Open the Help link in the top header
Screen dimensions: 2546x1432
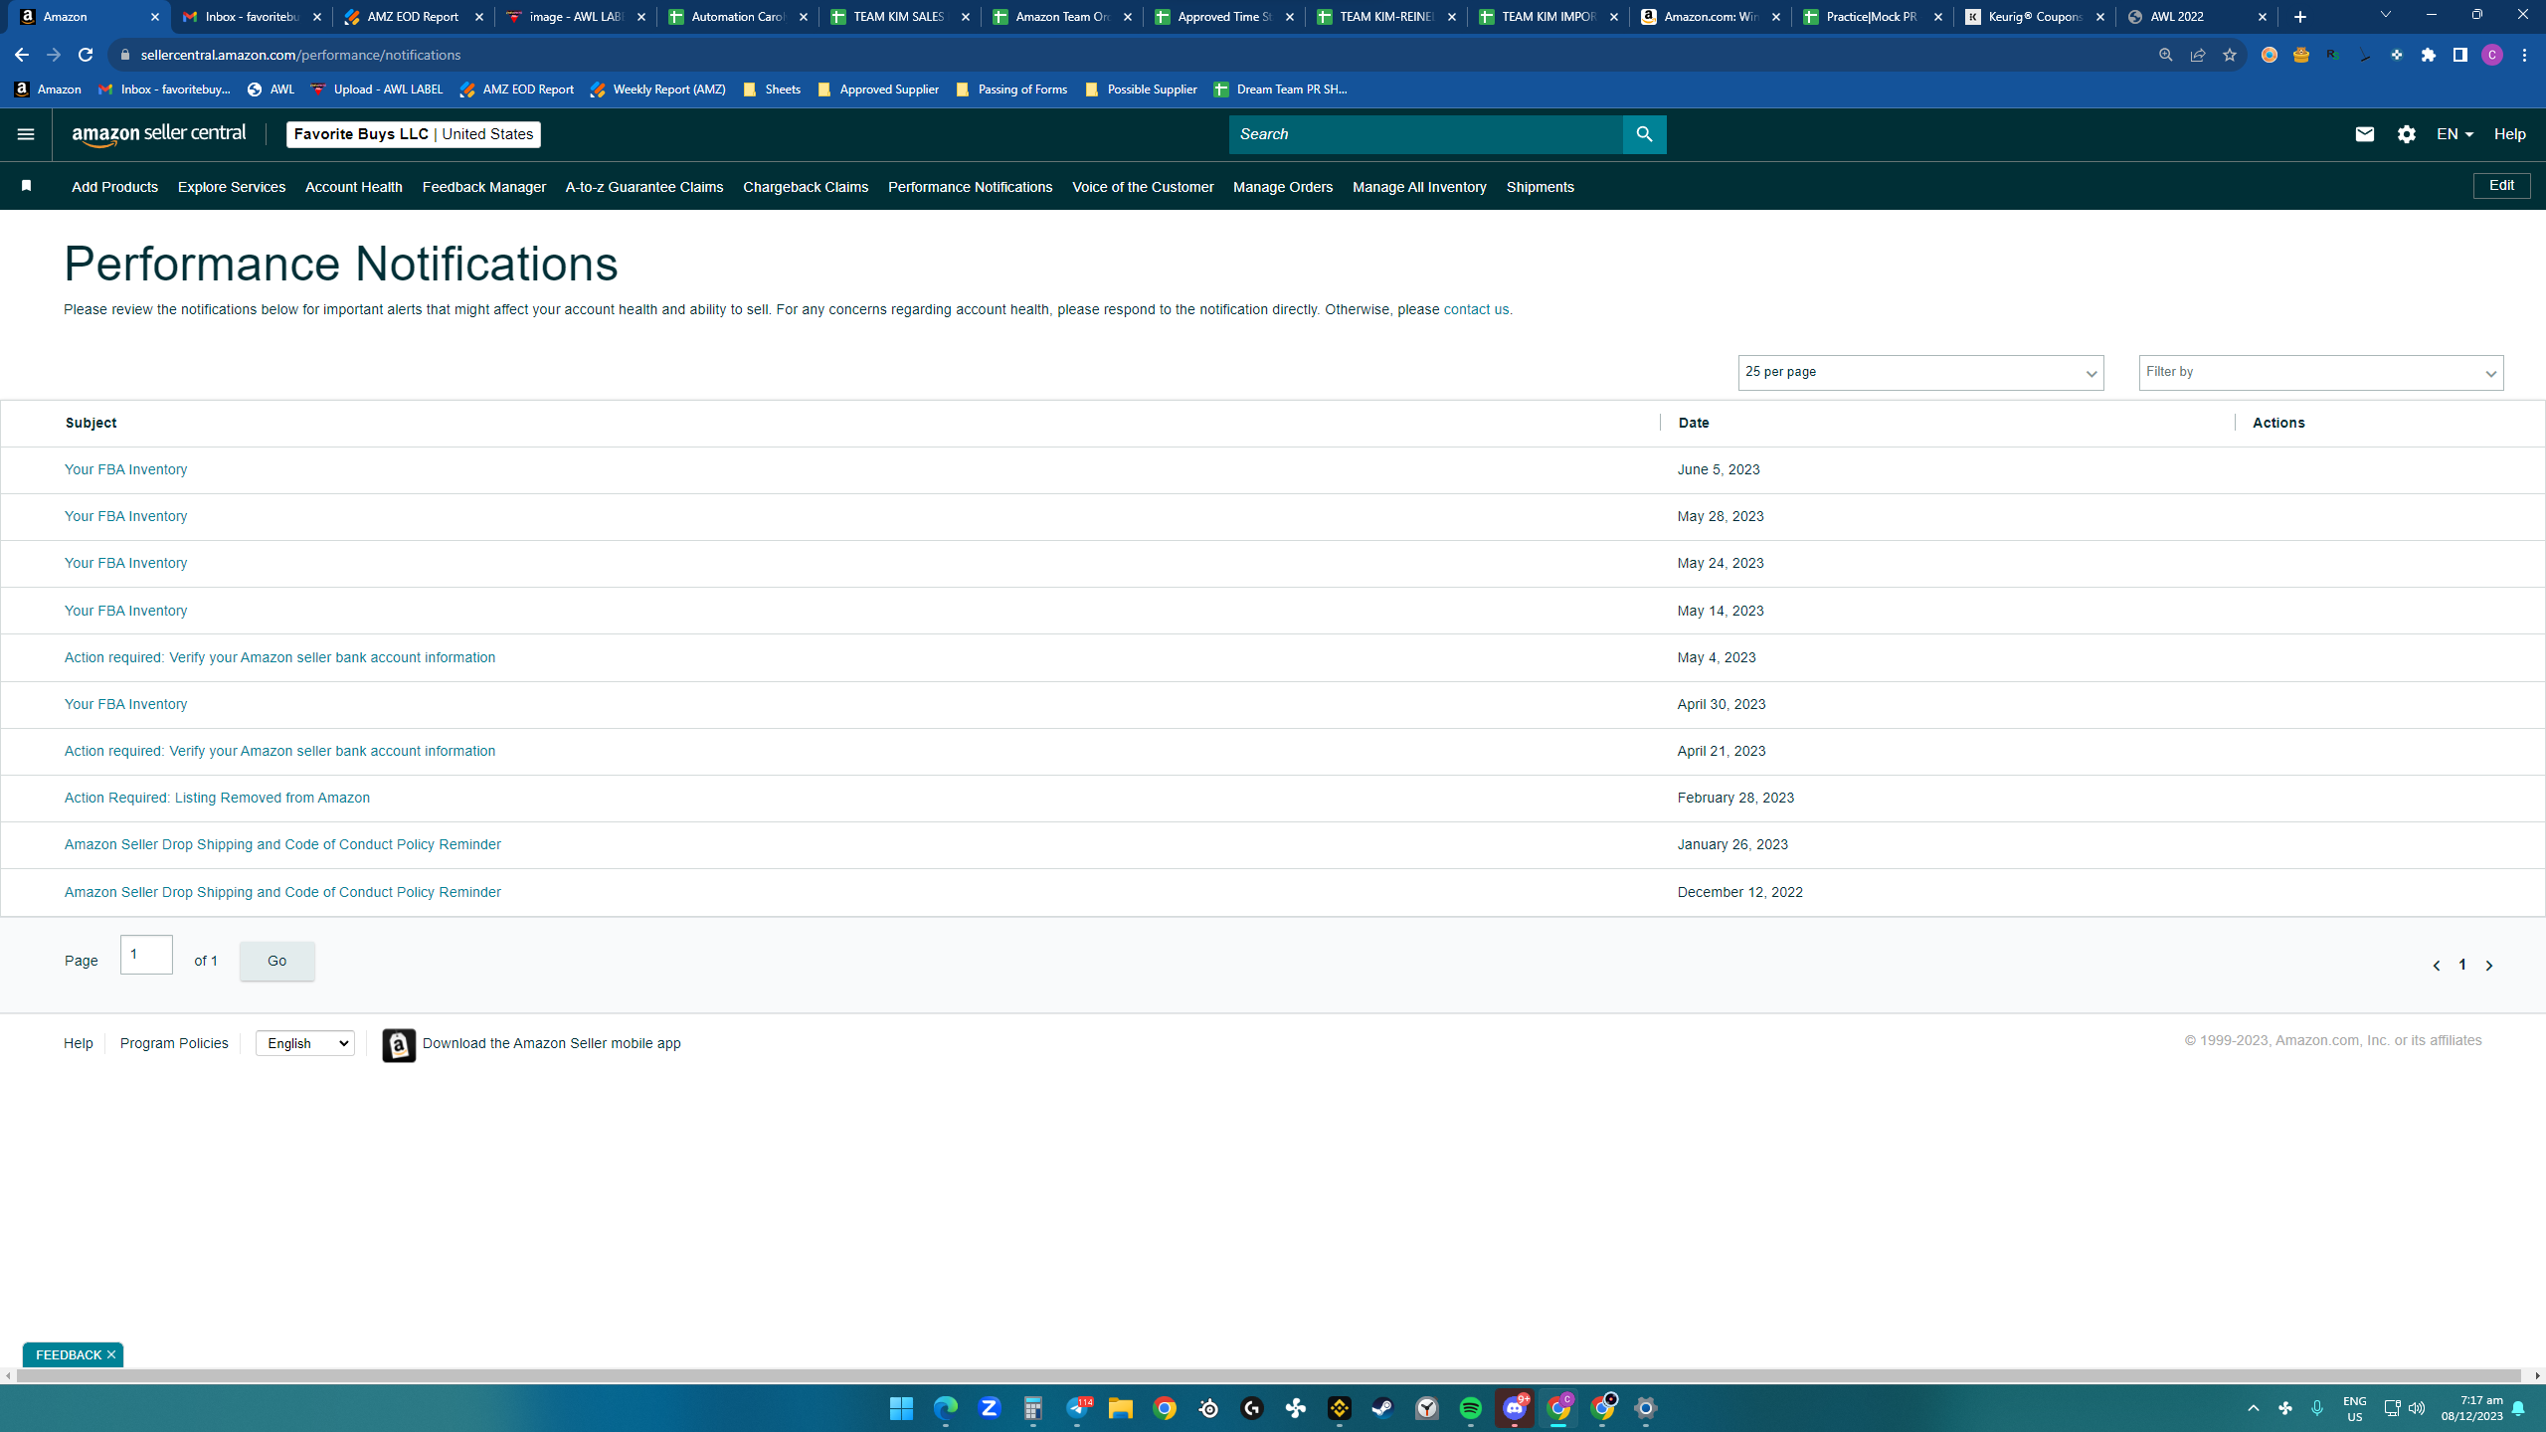tap(2509, 134)
